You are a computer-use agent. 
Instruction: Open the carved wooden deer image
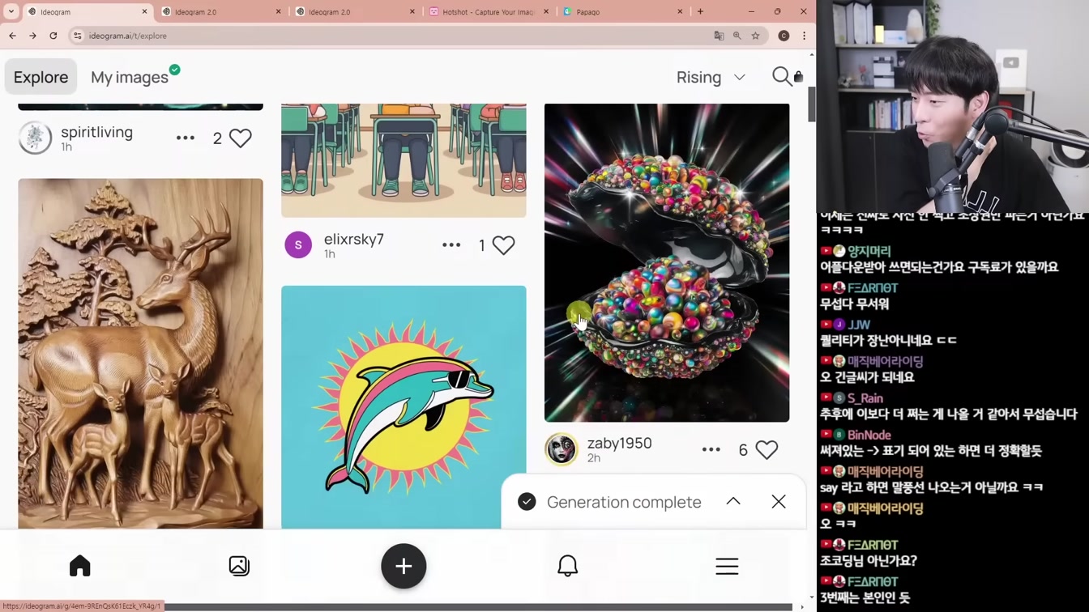(140, 353)
